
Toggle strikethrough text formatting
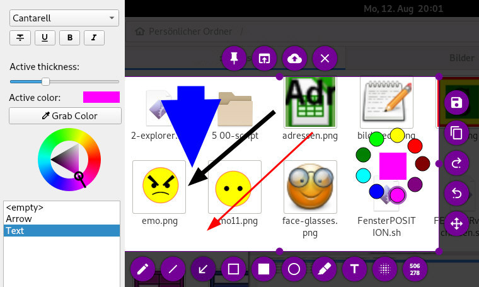pyautogui.click(x=20, y=37)
